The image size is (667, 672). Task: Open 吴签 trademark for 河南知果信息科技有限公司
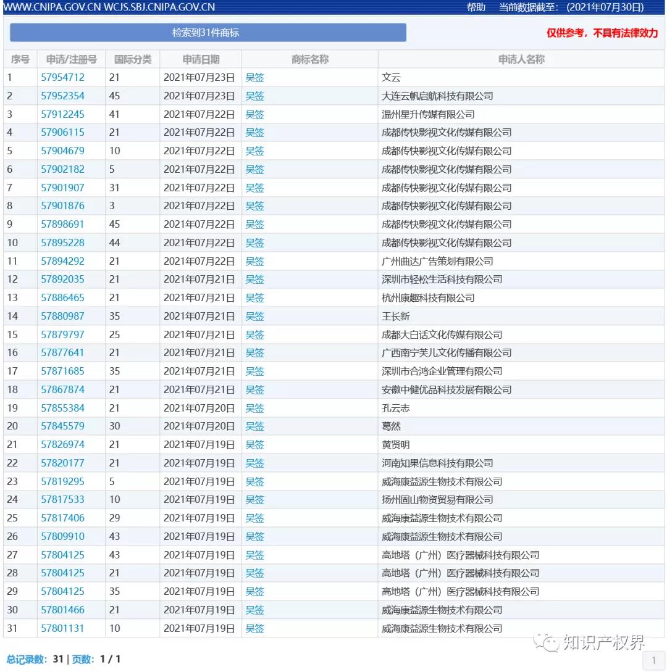[255, 463]
